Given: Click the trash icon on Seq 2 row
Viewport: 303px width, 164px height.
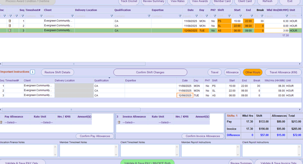Looking at the screenshot, I should (9, 26).
